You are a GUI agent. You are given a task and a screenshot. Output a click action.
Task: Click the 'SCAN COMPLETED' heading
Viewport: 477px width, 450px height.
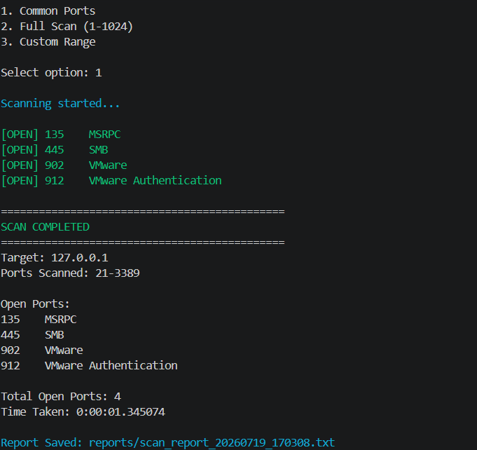[x=45, y=227]
